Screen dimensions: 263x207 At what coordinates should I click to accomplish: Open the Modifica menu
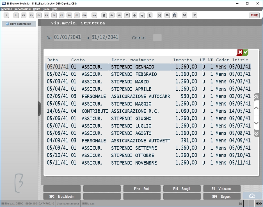click(7, 9)
